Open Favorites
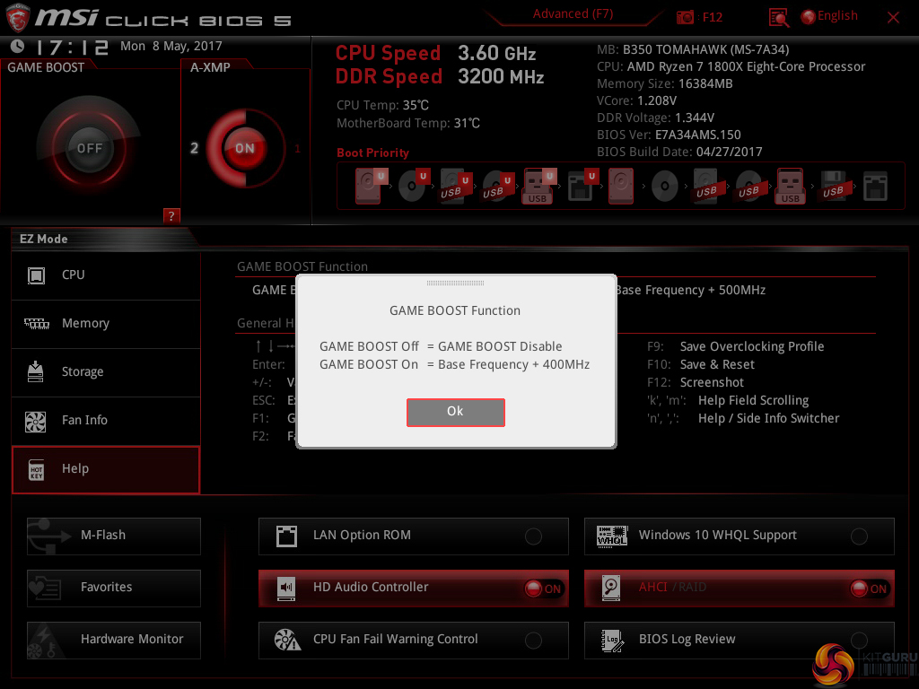This screenshot has height=689, width=919. [x=114, y=588]
